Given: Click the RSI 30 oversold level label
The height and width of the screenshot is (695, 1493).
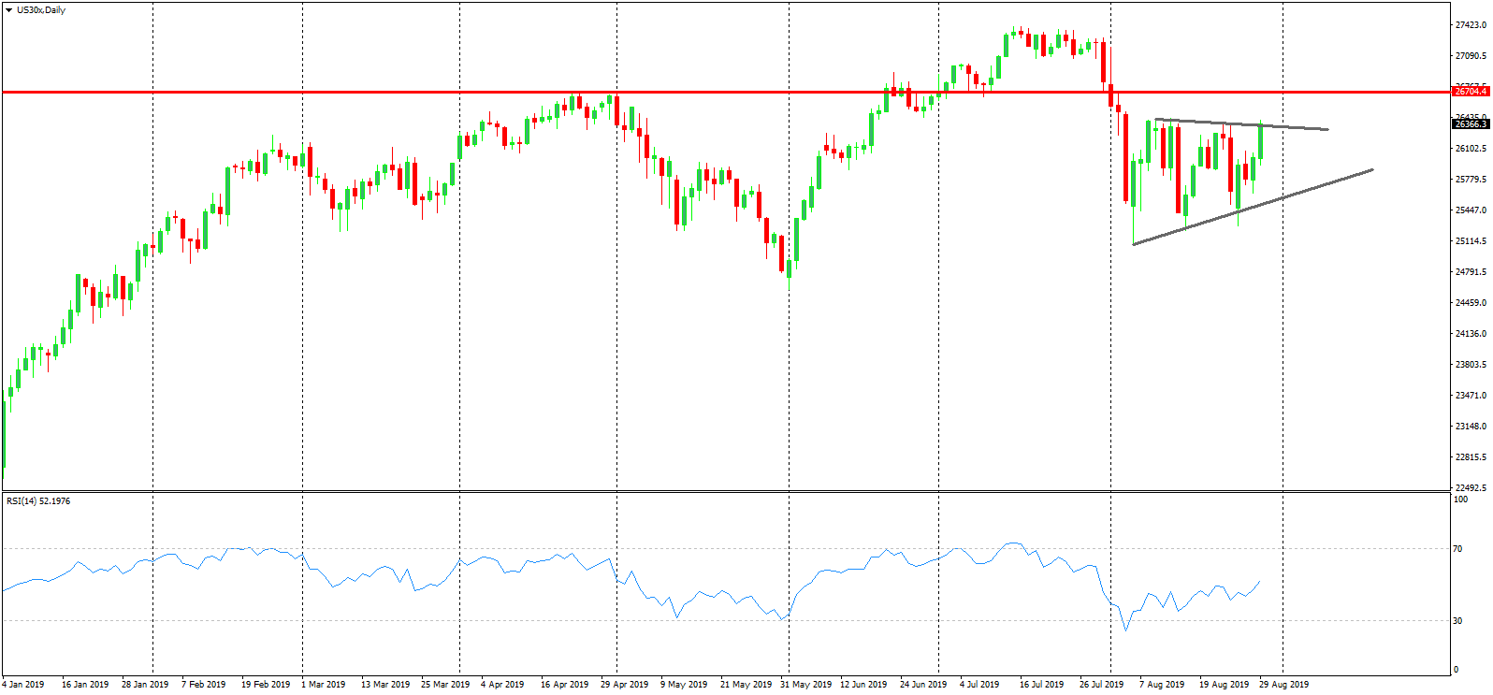Looking at the screenshot, I should click(x=1457, y=621).
